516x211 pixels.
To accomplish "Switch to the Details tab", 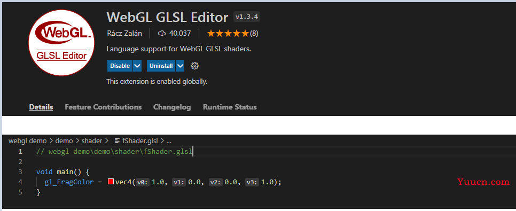I will 41,107.
